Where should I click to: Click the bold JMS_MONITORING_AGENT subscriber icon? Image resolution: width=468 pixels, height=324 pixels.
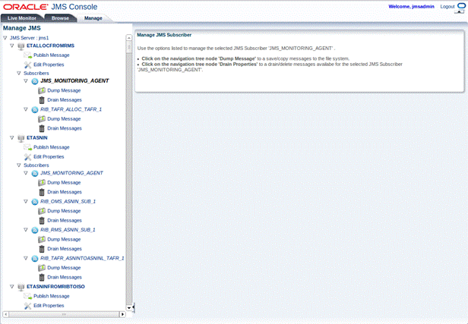(35, 81)
